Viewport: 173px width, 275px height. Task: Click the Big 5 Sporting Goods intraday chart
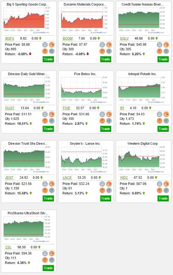[27, 20]
